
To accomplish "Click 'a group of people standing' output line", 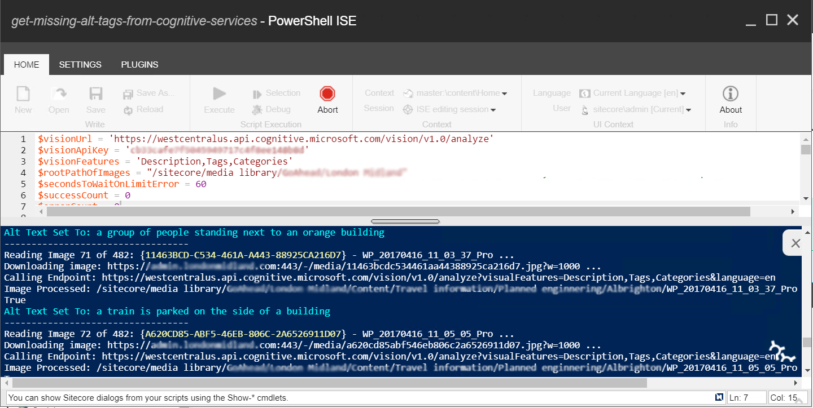I will [x=194, y=232].
